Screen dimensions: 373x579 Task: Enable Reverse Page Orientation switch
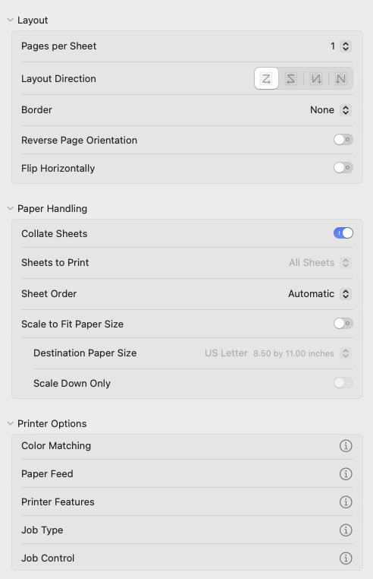[343, 140]
